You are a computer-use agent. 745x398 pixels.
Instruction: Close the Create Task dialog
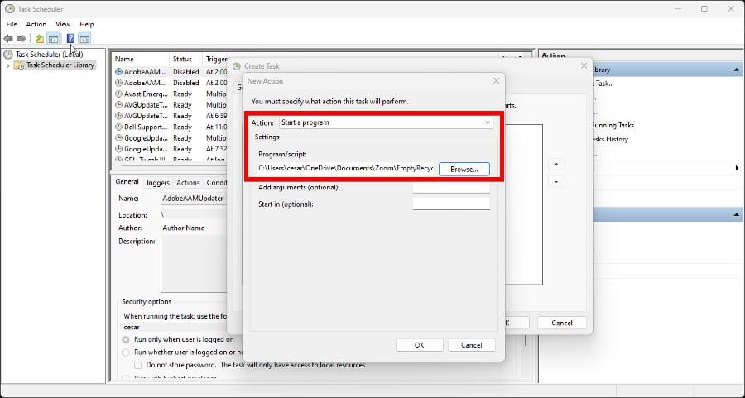(x=584, y=66)
